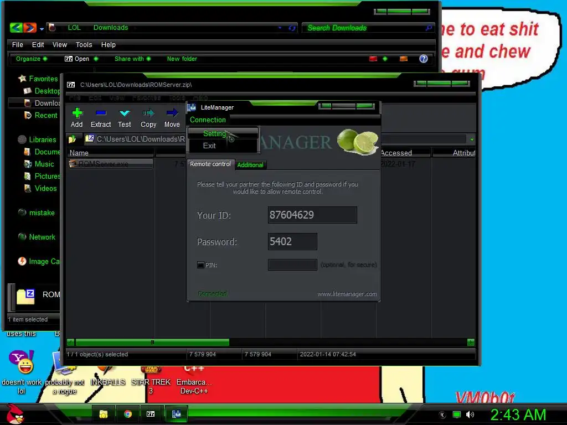Open the Explorer Help menu

[108, 44]
